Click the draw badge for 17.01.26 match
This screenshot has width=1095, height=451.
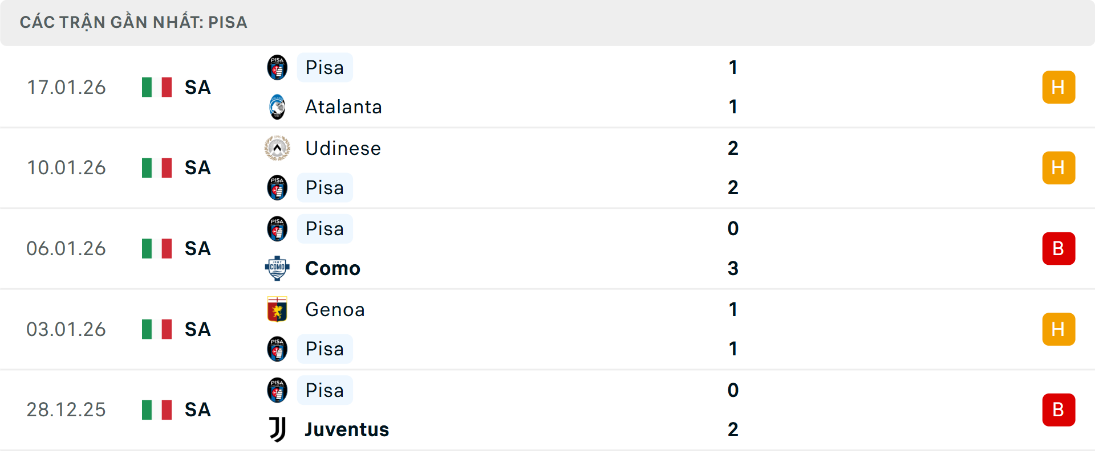1058,87
